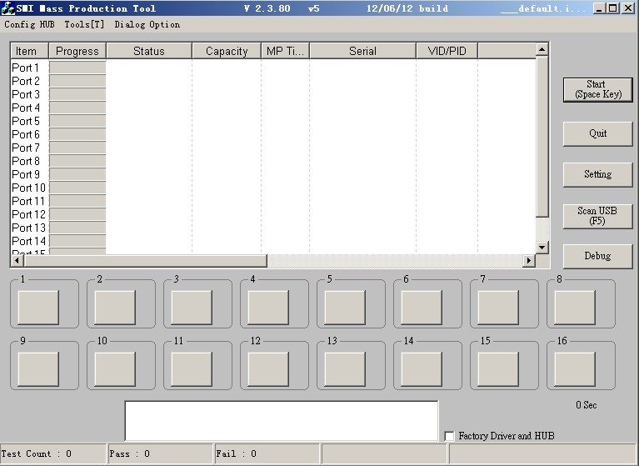Open the Tools[T] menu
Viewport: 639px width, 466px height.
click(84, 24)
